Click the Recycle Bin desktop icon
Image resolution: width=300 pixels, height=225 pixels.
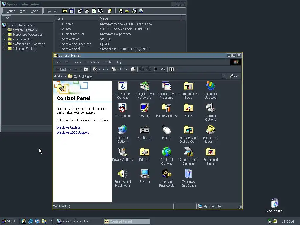274,205
